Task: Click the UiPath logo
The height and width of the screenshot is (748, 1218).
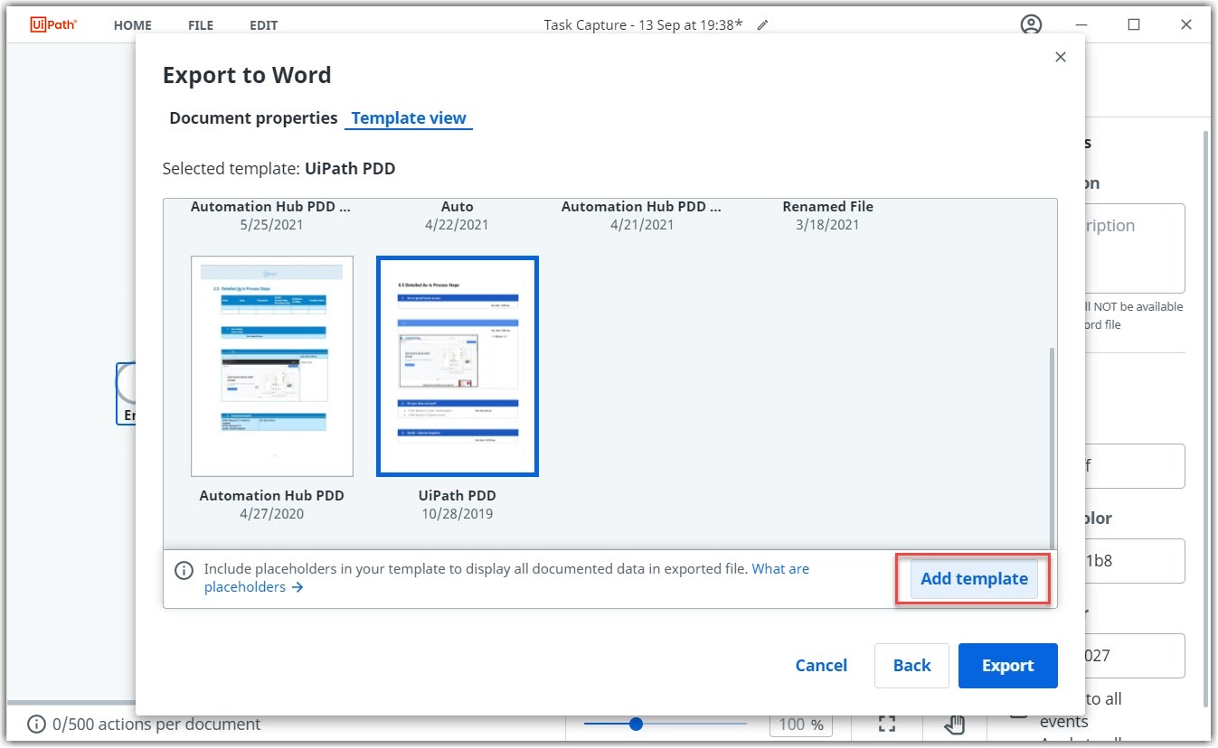Action: tap(53, 24)
